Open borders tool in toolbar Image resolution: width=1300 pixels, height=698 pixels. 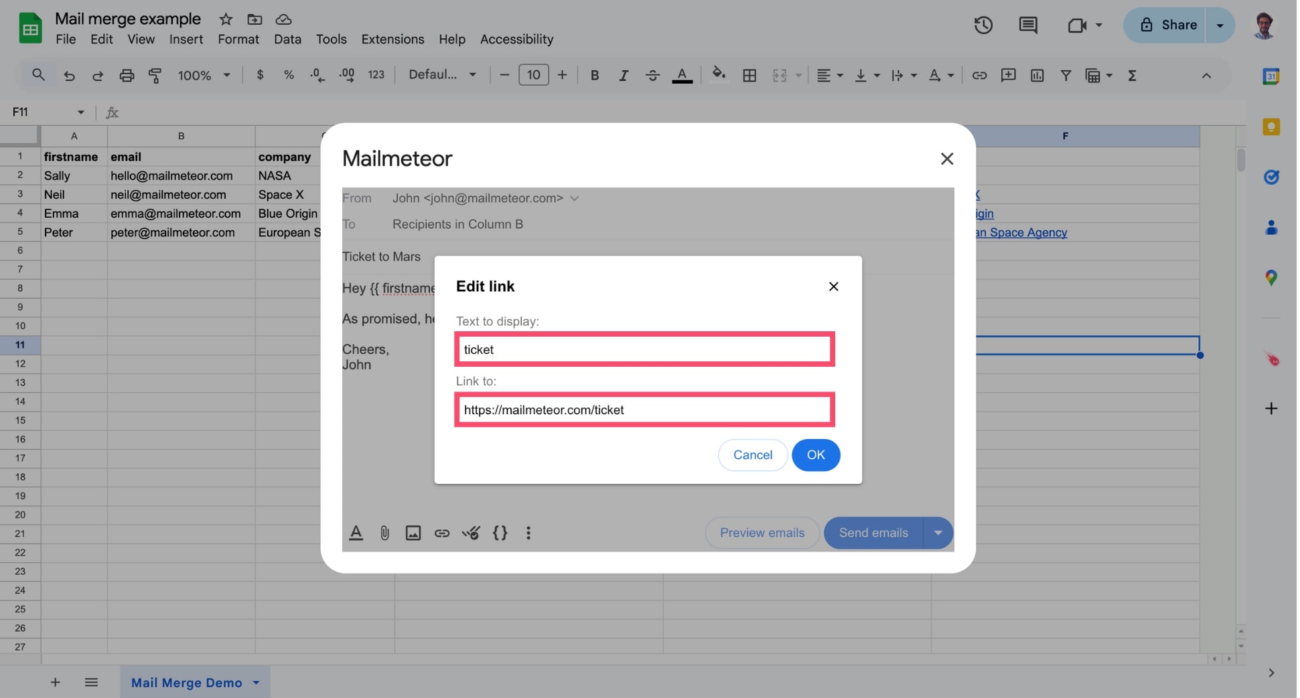[x=749, y=76]
